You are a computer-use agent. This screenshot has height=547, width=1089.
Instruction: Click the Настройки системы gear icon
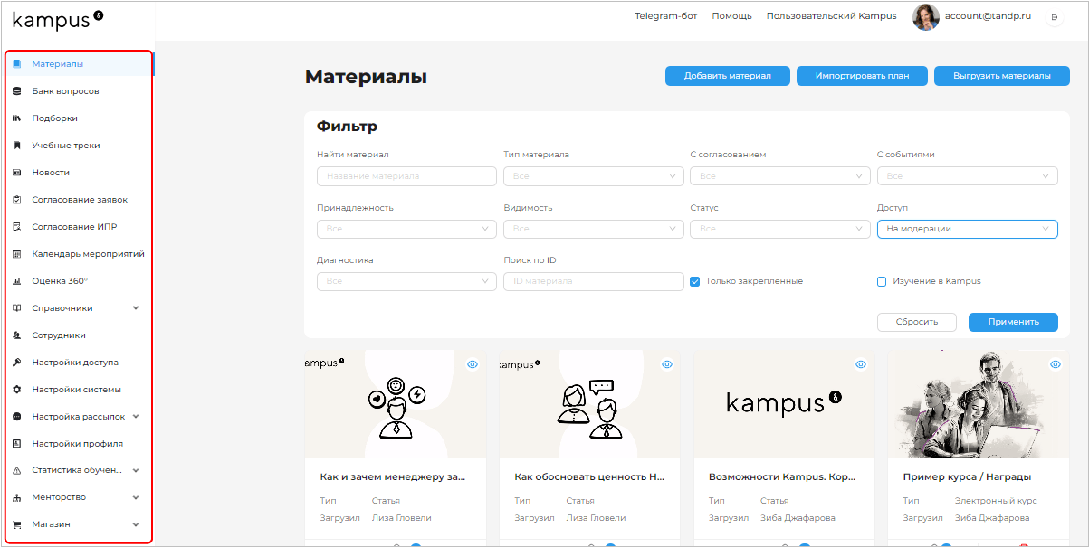tap(16, 389)
